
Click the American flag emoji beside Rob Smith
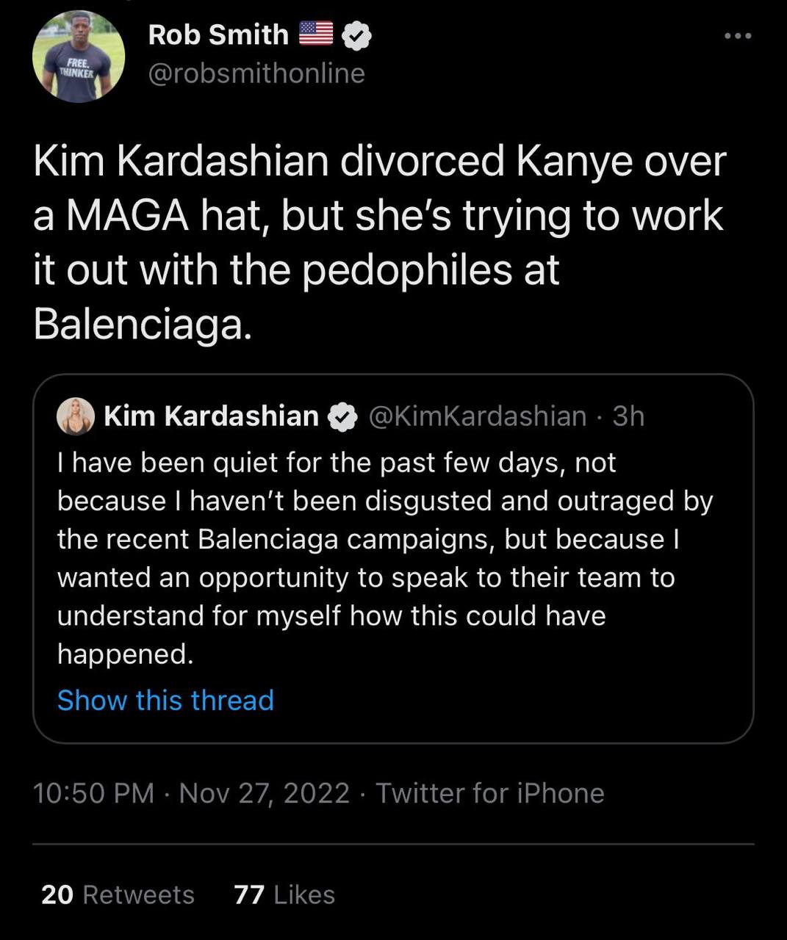pyautogui.click(x=316, y=34)
